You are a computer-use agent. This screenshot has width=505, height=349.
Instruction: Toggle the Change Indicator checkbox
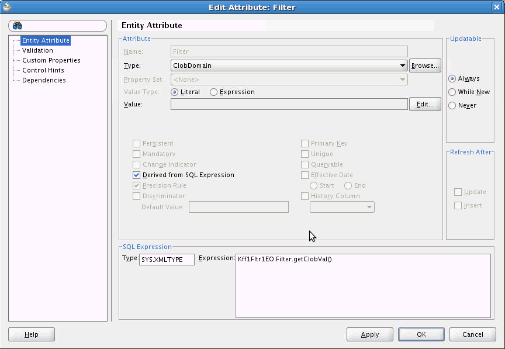[137, 164]
